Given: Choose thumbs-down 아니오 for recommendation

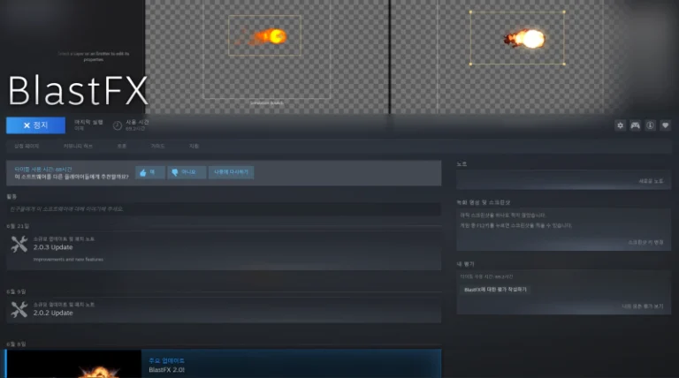Looking at the screenshot, I should [187, 172].
